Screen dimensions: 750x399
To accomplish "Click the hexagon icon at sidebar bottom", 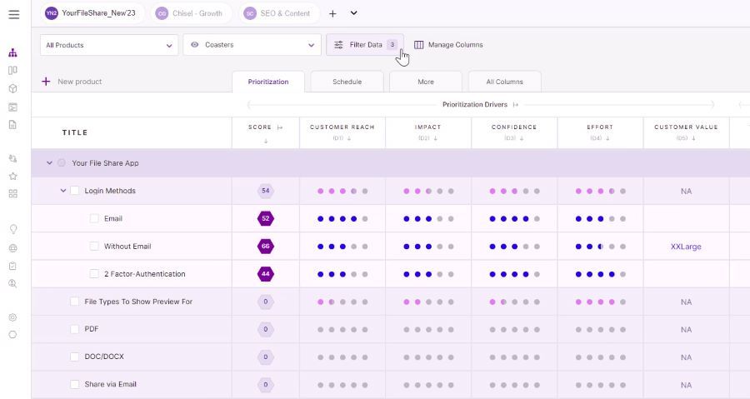I will click(12, 335).
